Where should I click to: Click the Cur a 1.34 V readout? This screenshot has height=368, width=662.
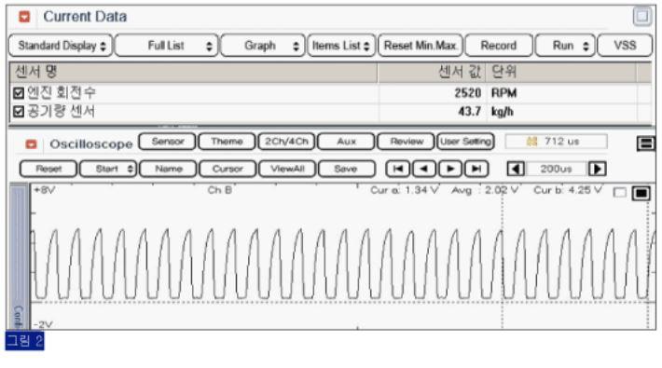pyautogui.click(x=404, y=190)
